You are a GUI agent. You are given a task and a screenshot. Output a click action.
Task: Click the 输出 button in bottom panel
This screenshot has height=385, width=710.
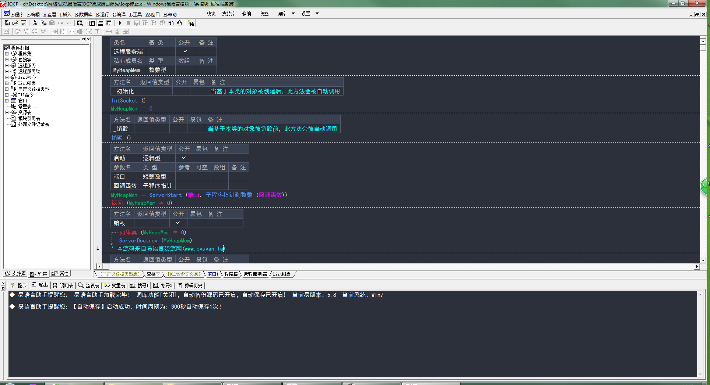(40, 285)
